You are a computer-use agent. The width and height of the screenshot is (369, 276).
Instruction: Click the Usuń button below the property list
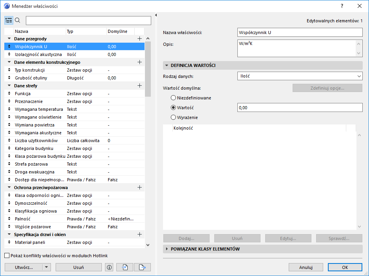[x=79, y=267]
